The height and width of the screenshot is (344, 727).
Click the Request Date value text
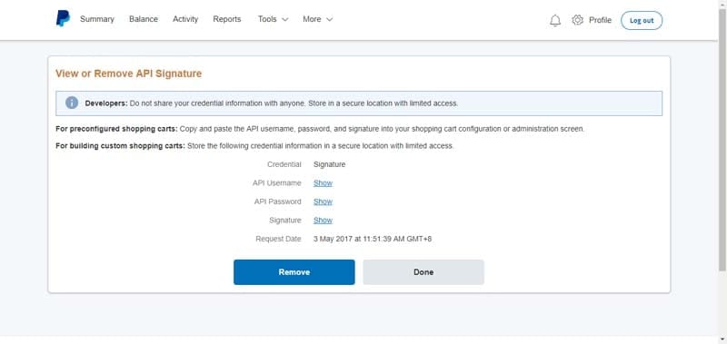(x=373, y=239)
